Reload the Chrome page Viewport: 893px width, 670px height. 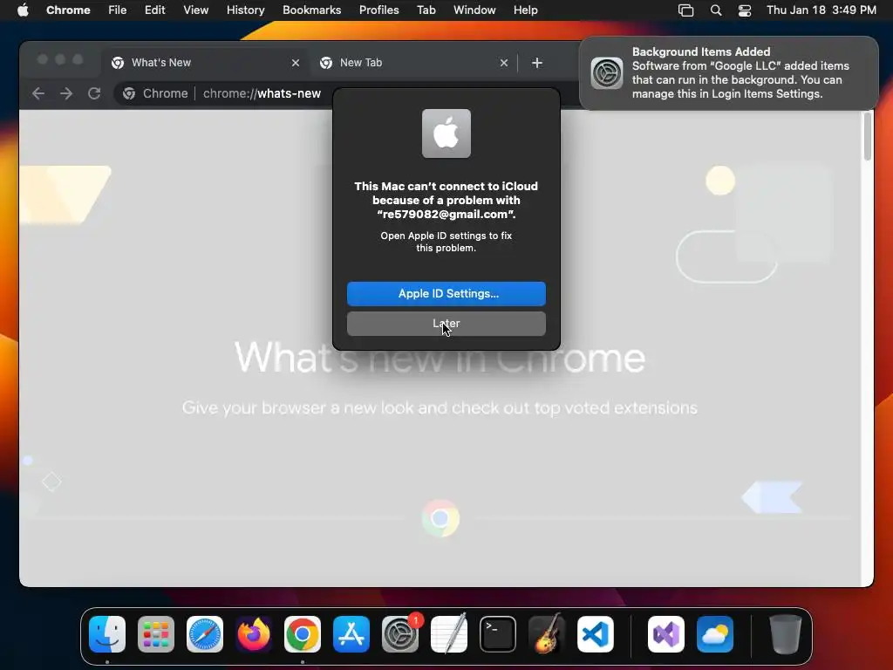[94, 93]
